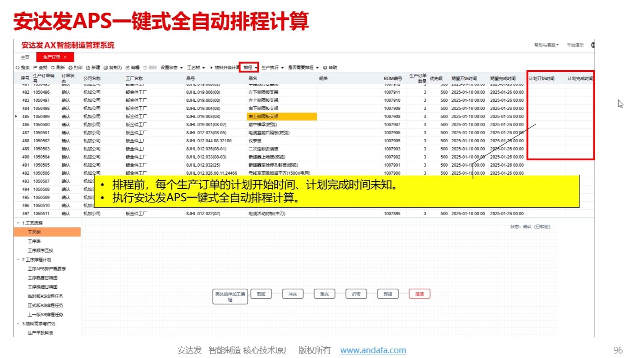Open the 生产执行 dropdown
The width and height of the screenshot is (638, 358).
[x=273, y=68]
